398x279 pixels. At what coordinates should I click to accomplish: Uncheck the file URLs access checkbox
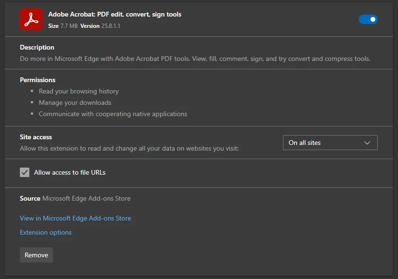click(x=25, y=172)
